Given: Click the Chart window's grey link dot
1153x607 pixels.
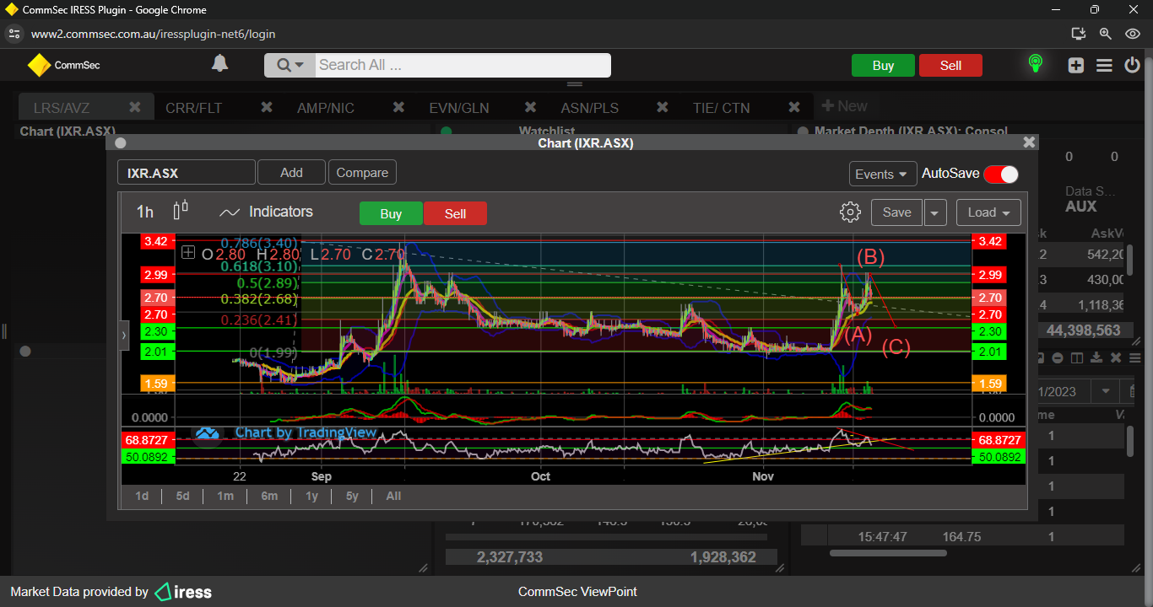Looking at the screenshot, I should click(x=120, y=143).
